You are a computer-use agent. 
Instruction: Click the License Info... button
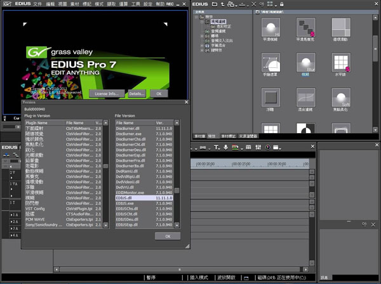click(x=107, y=94)
